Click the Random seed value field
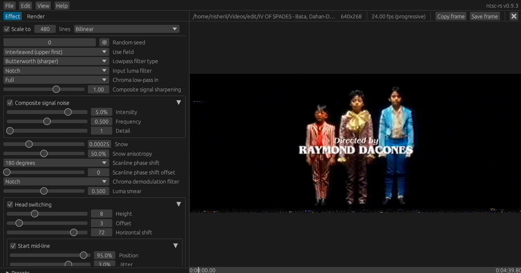Viewport: 521px width, 273px height. pos(50,42)
